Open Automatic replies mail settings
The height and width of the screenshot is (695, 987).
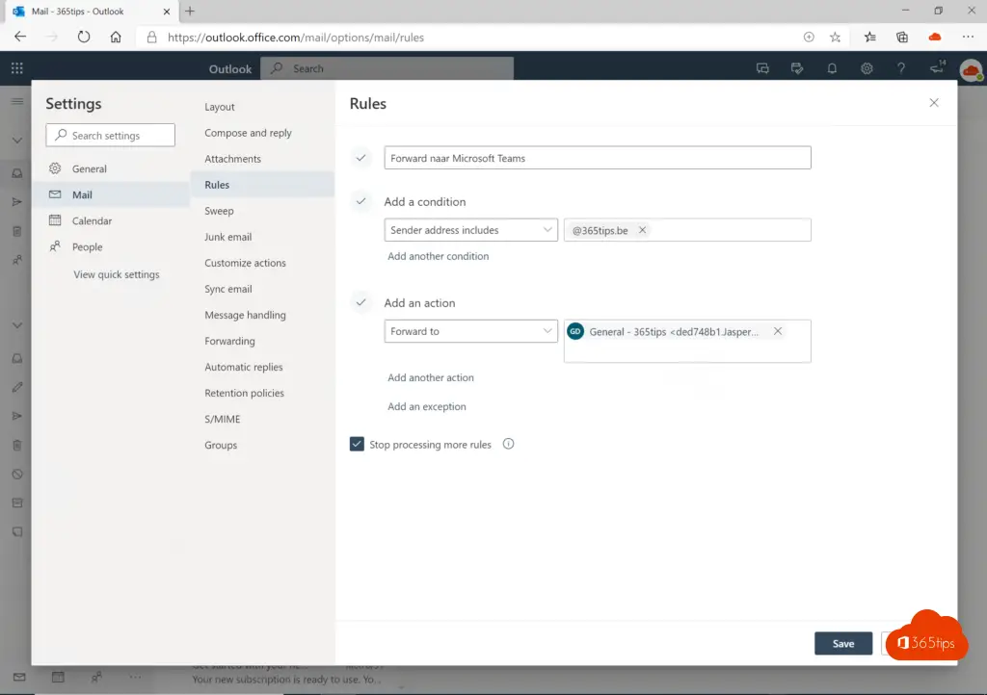(x=243, y=367)
